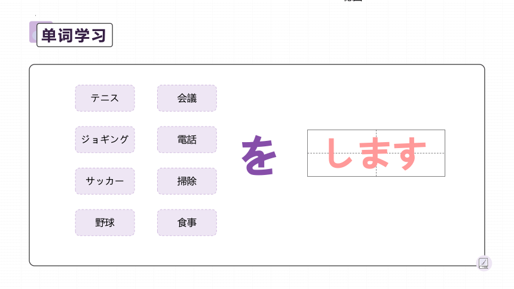Select the サッカー word card
The width and height of the screenshot is (514, 289).
pyautogui.click(x=105, y=181)
